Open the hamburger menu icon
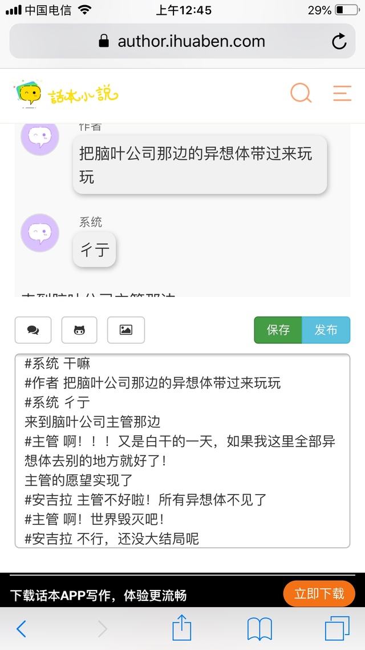365x650 pixels. coord(342,93)
